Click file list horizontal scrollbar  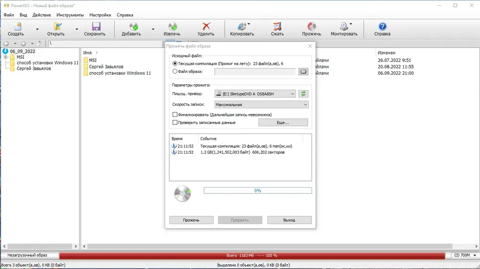pyautogui.click(x=270, y=246)
